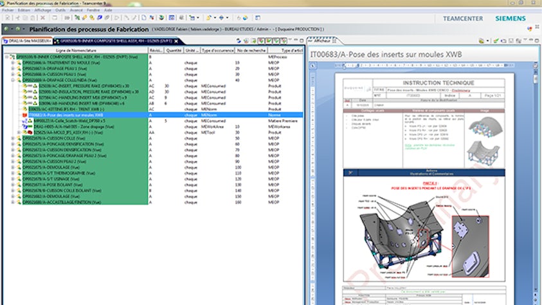
Task: Click the last main-toolbar window layout icon
Action: 258,18
